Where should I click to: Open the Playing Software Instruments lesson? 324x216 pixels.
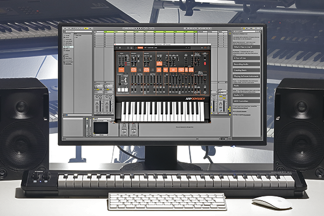coord(246,76)
